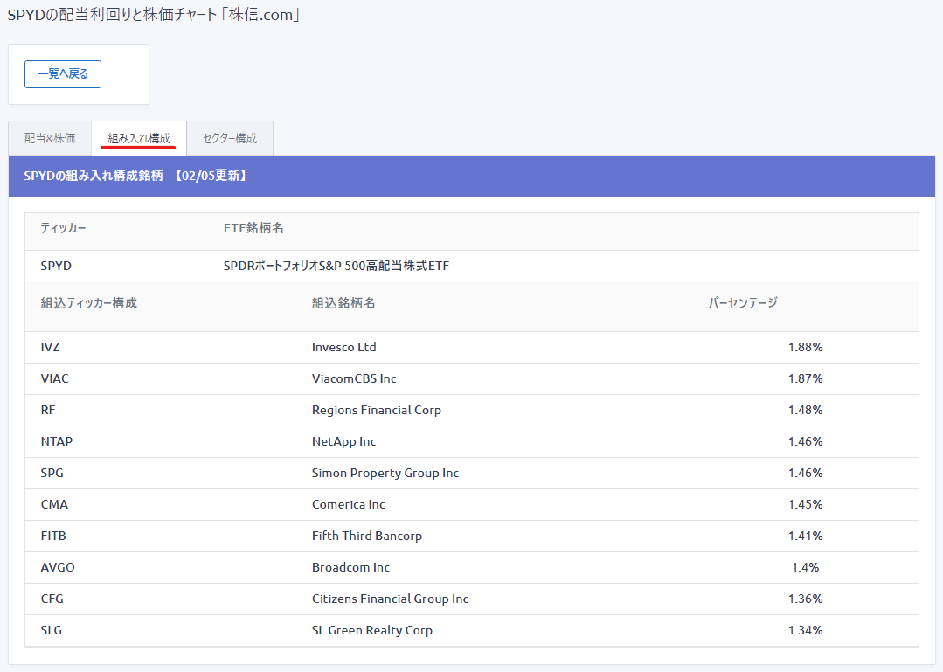Screen dimensions: 943x672
Task: Click the Regions Financial Corp name
Action: [377, 410]
